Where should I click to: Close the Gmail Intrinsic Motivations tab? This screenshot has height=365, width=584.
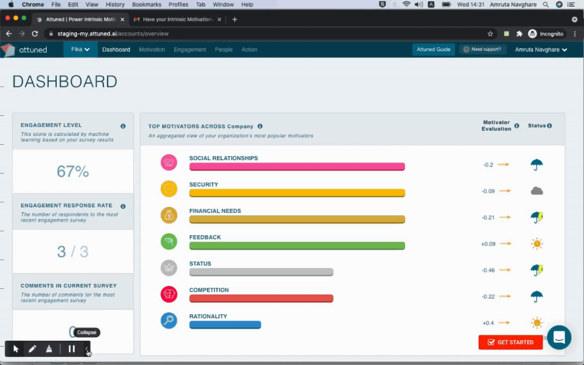219,19
